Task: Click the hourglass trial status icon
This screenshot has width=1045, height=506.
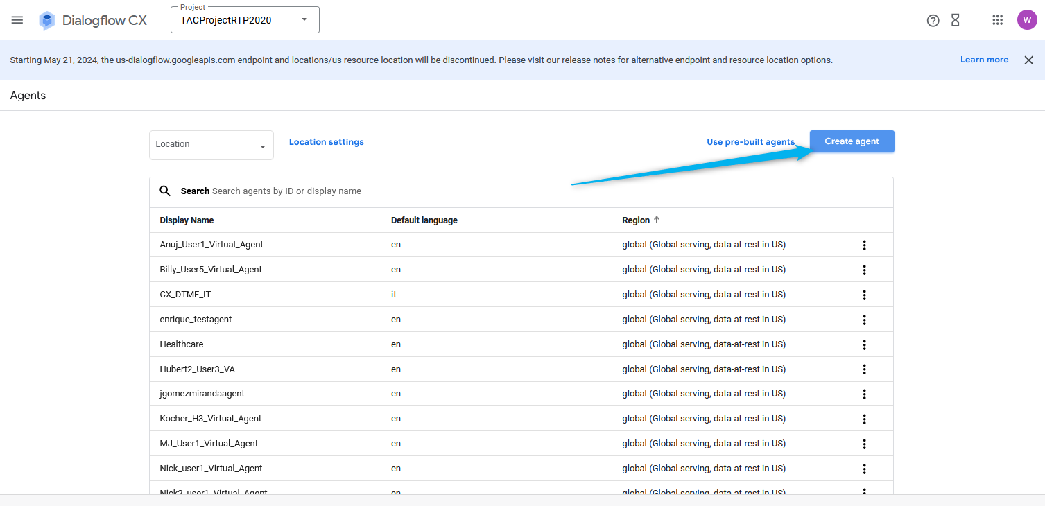Action: coord(956,20)
